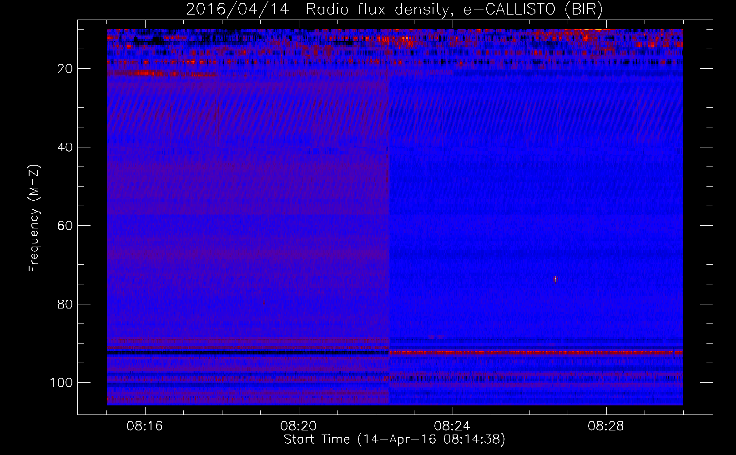Click the 60 frequency tick label
Screen dimensions: 736x455
click(x=66, y=226)
